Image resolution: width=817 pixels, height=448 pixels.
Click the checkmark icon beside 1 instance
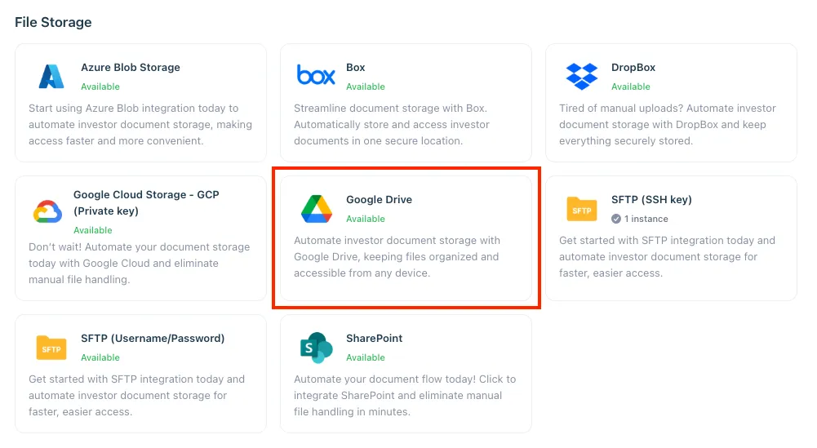(x=616, y=219)
